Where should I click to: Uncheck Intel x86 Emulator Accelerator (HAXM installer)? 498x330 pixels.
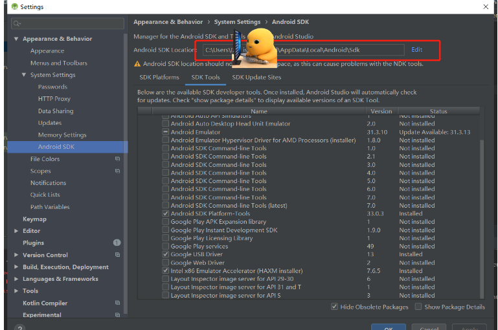[x=166, y=270]
